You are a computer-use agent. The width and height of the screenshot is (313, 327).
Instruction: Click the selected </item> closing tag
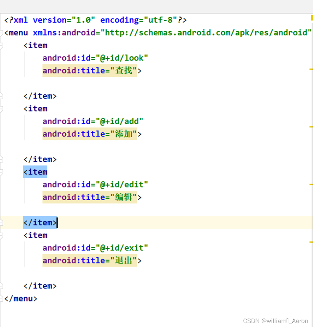(39, 222)
